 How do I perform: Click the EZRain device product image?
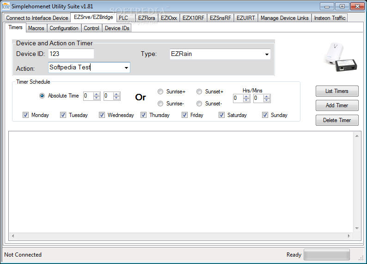[341, 57]
